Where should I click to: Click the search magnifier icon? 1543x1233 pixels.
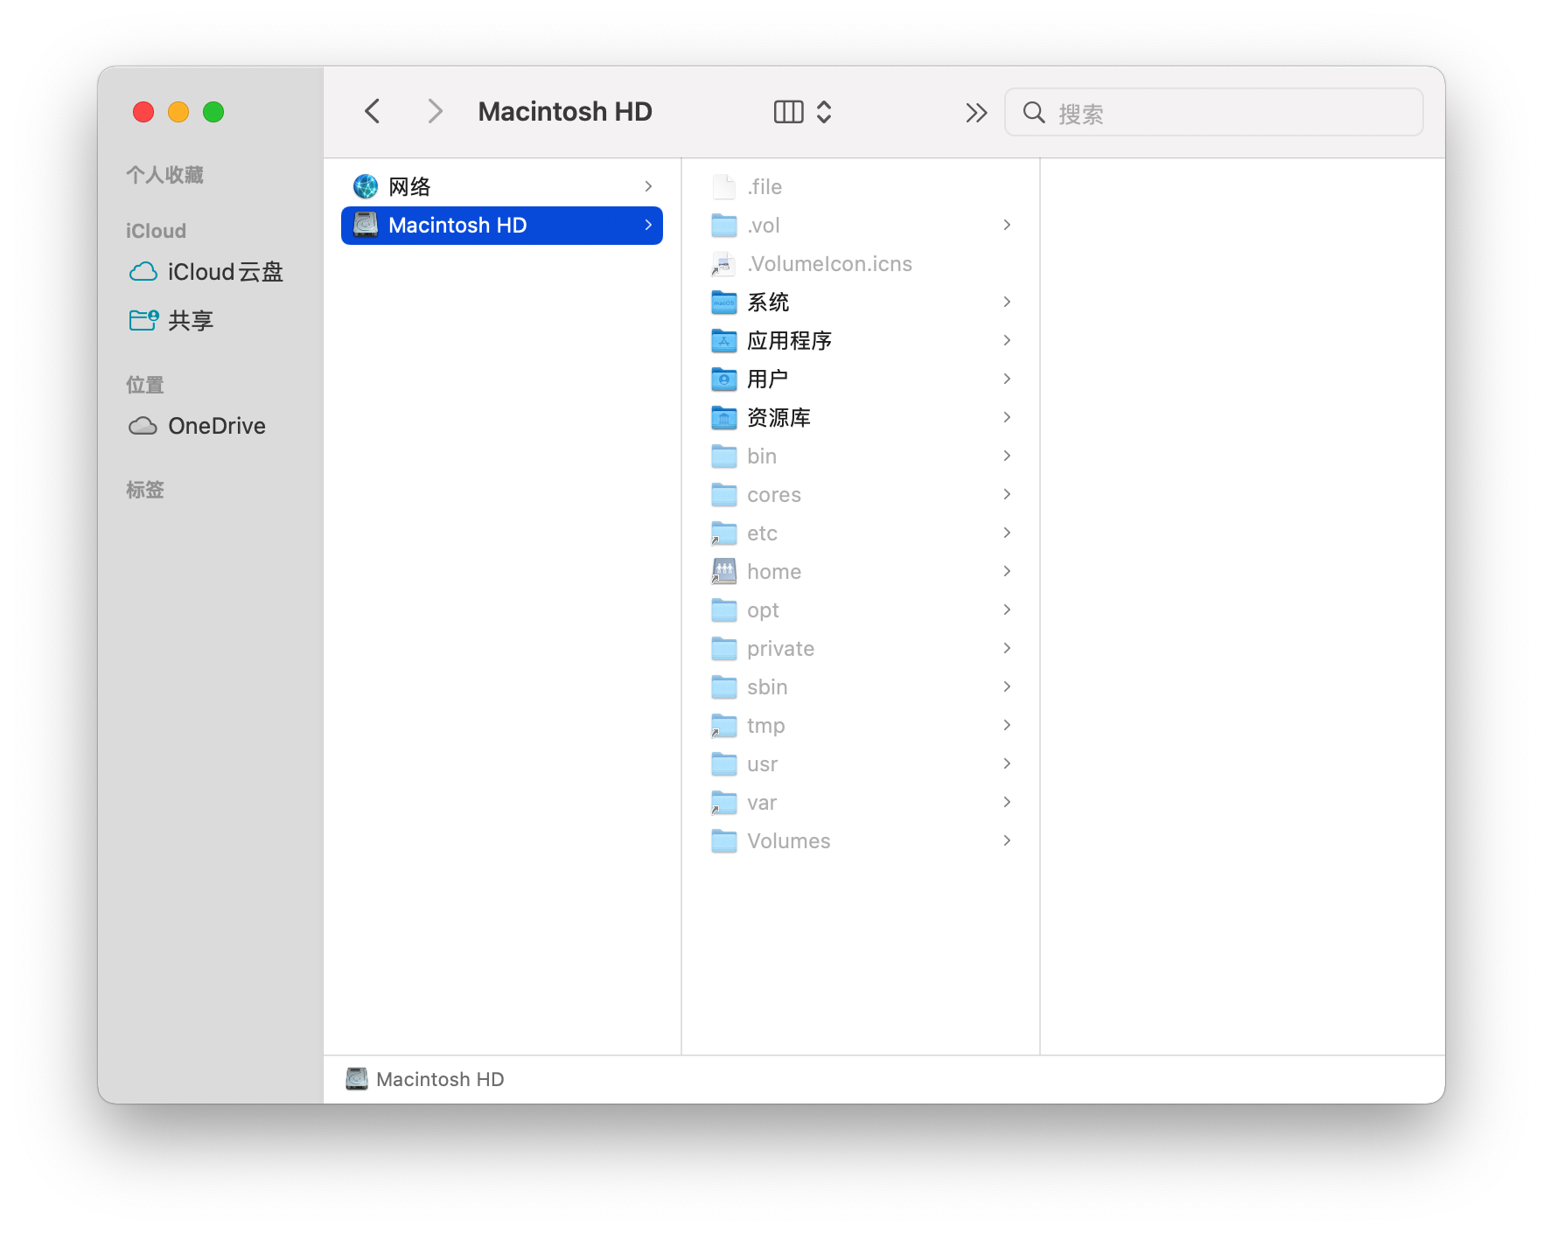tap(1034, 113)
